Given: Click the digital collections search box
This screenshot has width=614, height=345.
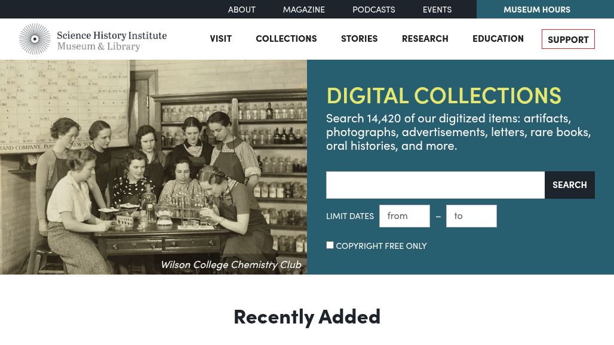Looking at the screenshot, I should (x=435, y=185).
